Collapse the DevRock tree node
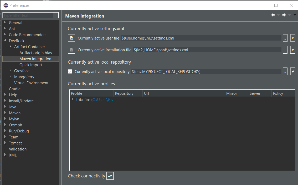 (5, 41)
